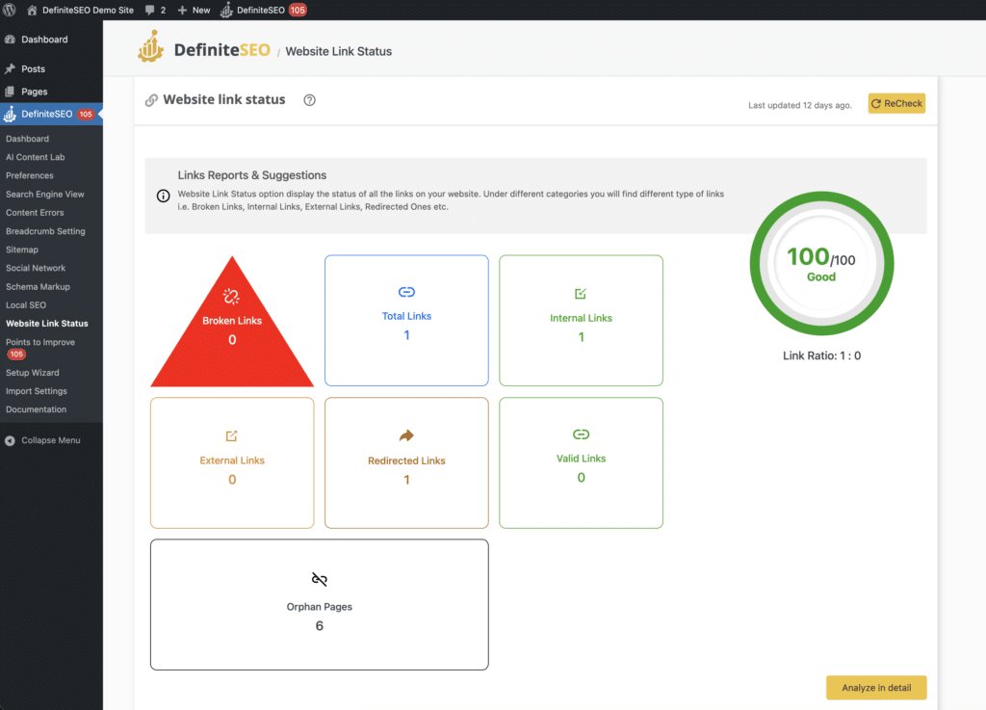986x710 pixels.
Task: Open Search Engine View
Action: [x=44, y=195]
